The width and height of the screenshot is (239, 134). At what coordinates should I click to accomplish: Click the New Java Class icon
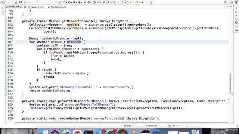(89, 3)
